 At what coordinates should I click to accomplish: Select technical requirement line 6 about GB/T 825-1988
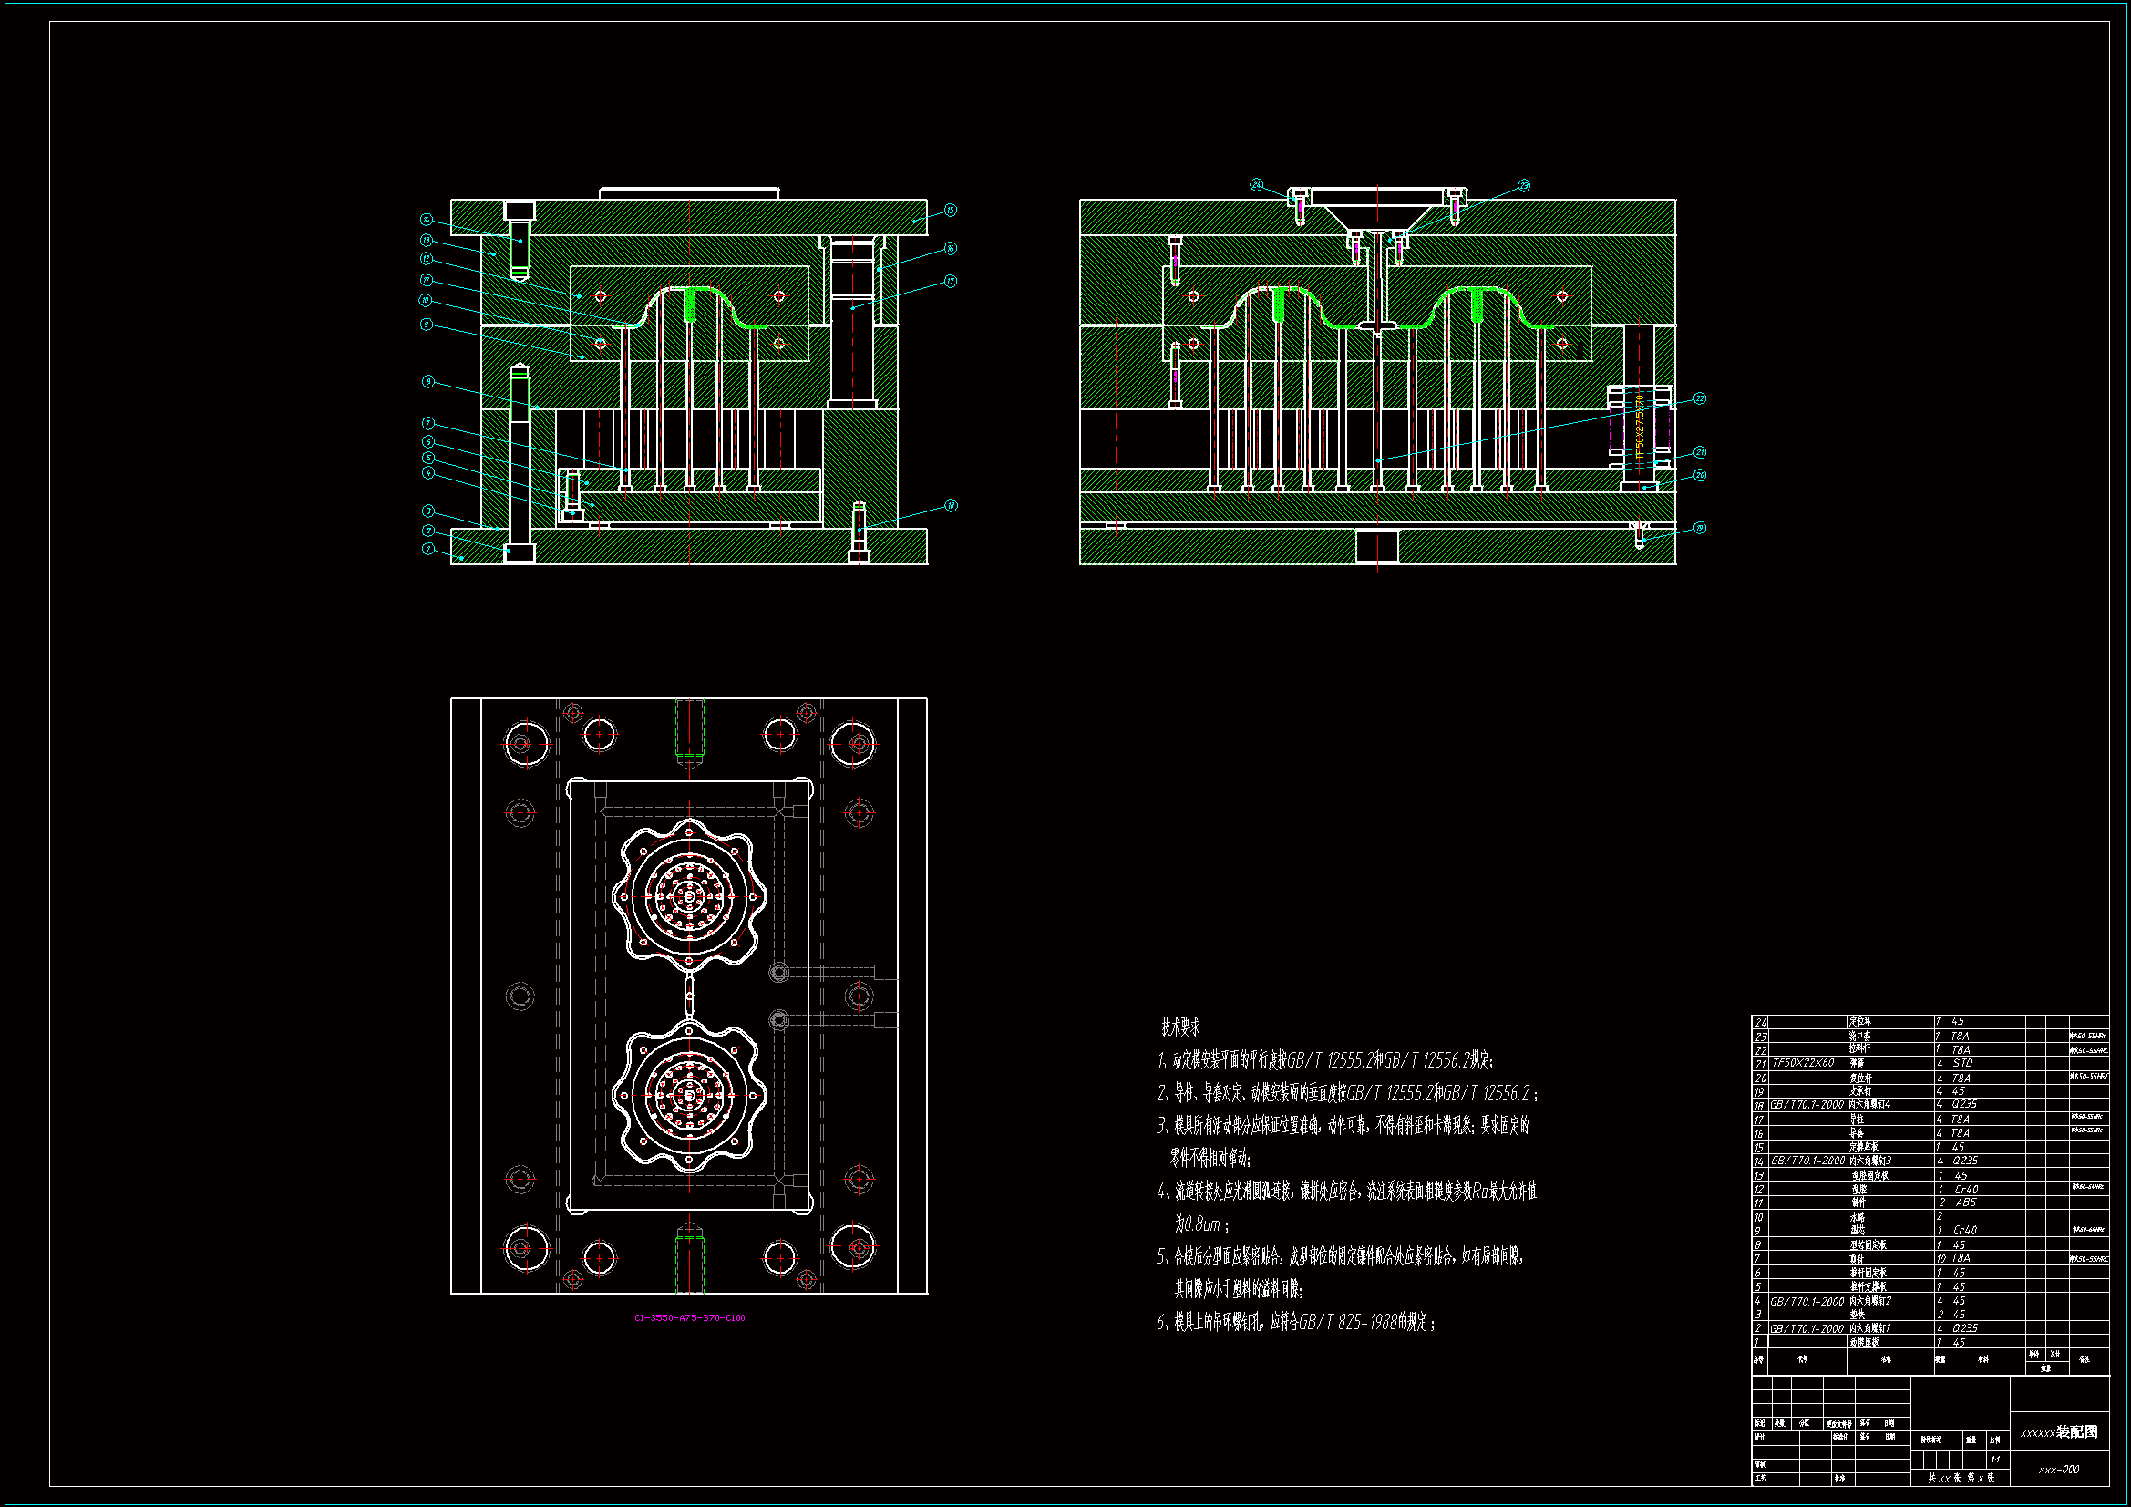(x=1296, y=1322)
